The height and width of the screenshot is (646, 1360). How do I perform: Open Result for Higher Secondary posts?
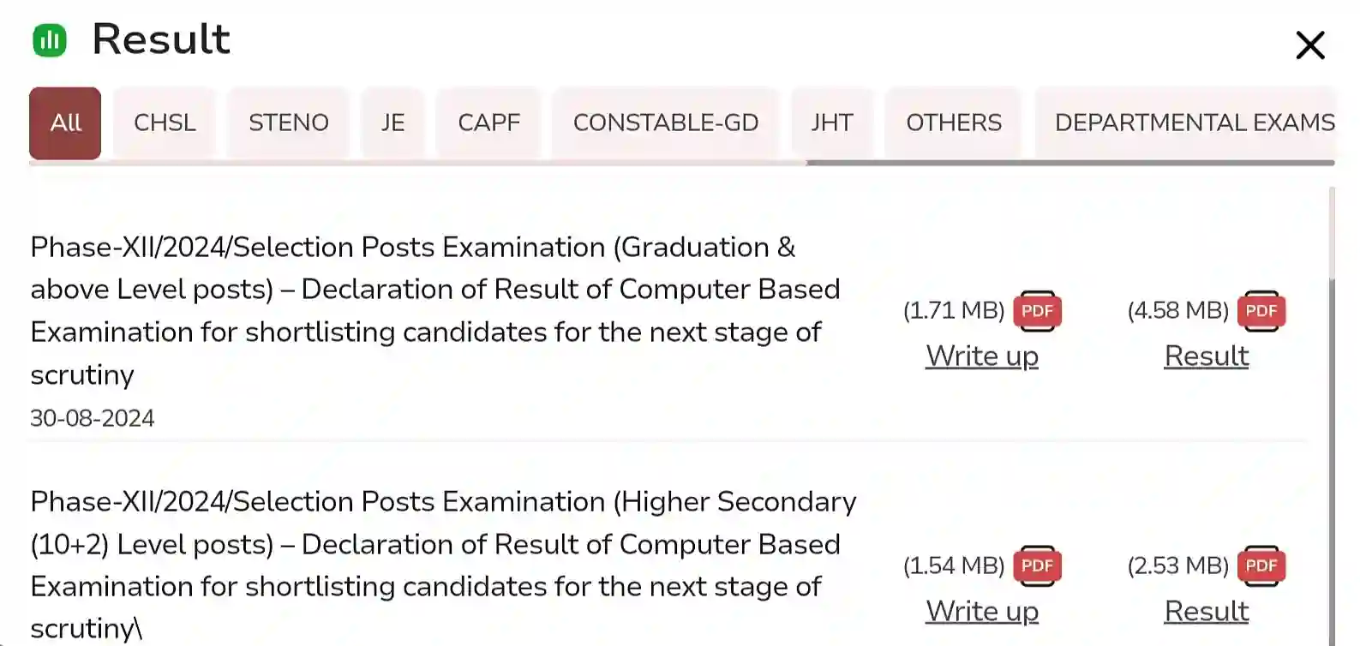(x=1206, y=611)
